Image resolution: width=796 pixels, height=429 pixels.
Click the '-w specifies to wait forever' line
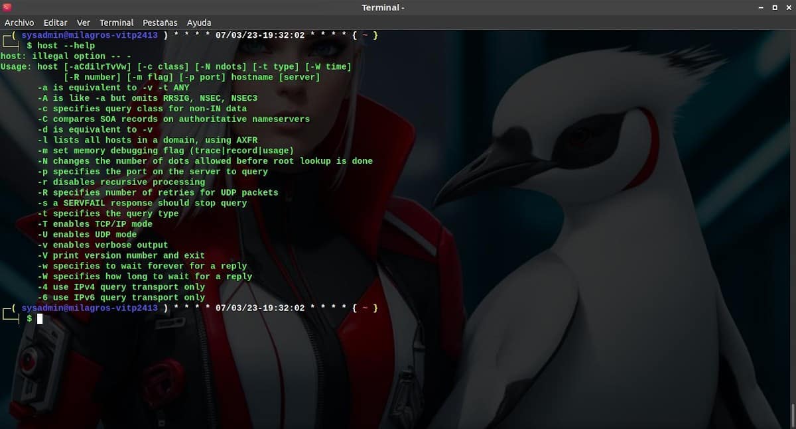click(x=142, y=267)
